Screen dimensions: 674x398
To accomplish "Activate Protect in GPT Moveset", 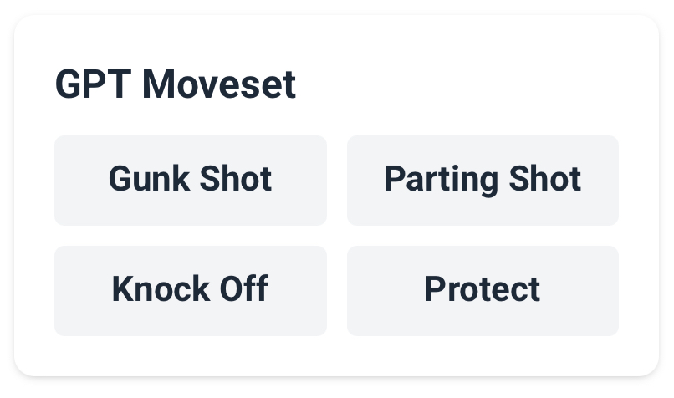I will coord(483,290).
